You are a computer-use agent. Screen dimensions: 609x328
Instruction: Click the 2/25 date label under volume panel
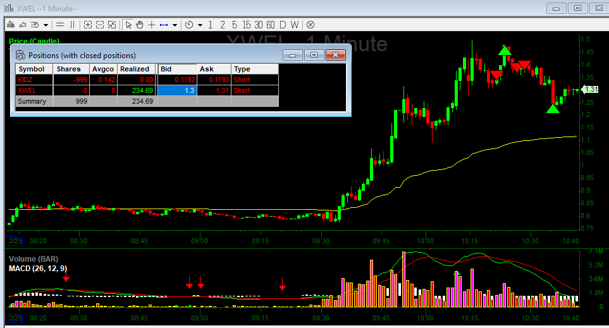pos(15,318)
